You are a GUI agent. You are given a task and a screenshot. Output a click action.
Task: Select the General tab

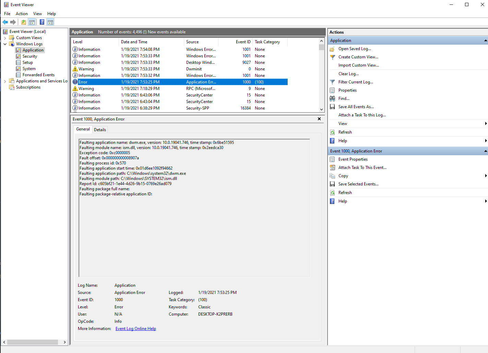coord(83,129)
